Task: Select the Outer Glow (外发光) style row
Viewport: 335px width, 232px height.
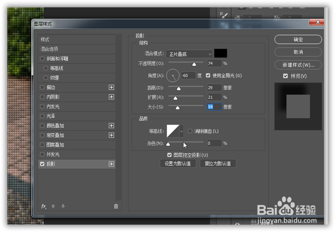Action: [77, 154]
